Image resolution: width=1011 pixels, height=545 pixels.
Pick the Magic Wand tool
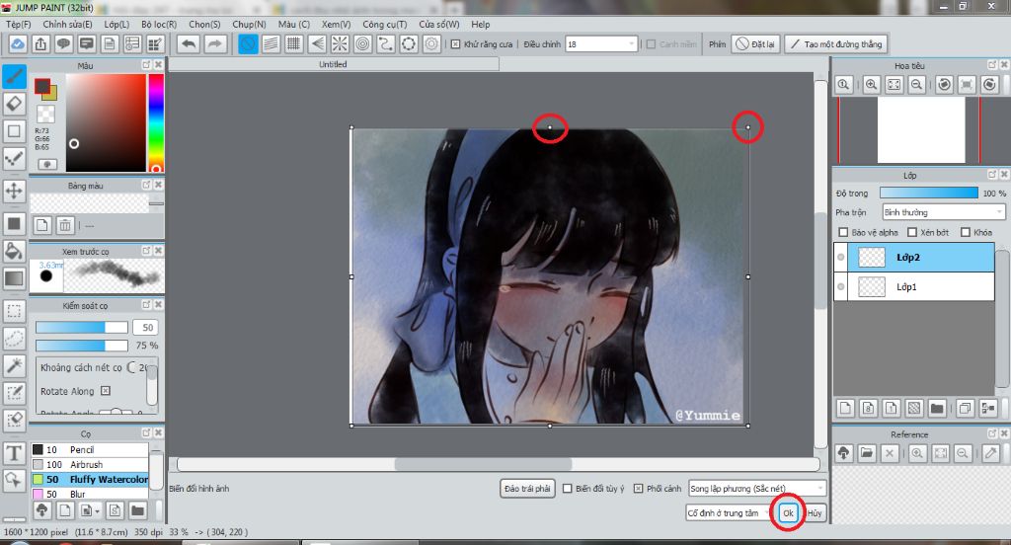pyautogui.click(x=14, y=365)
